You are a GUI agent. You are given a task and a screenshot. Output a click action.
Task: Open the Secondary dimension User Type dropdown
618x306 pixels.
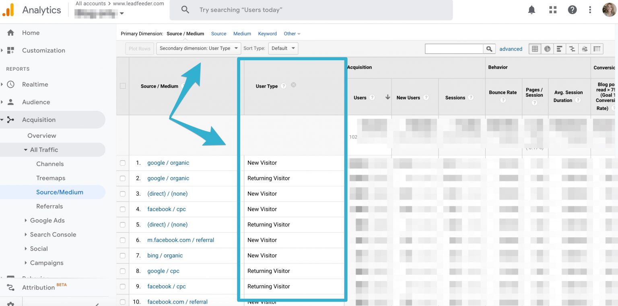pyautogui.click(x=198, y=48)
